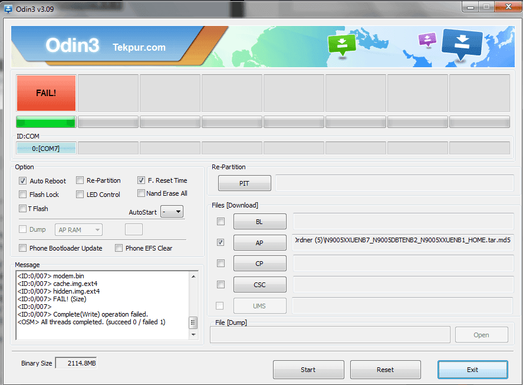The image size is (523, 385).
Task: Enable the Flash Lock checkbox
Action: click(22, 194)
